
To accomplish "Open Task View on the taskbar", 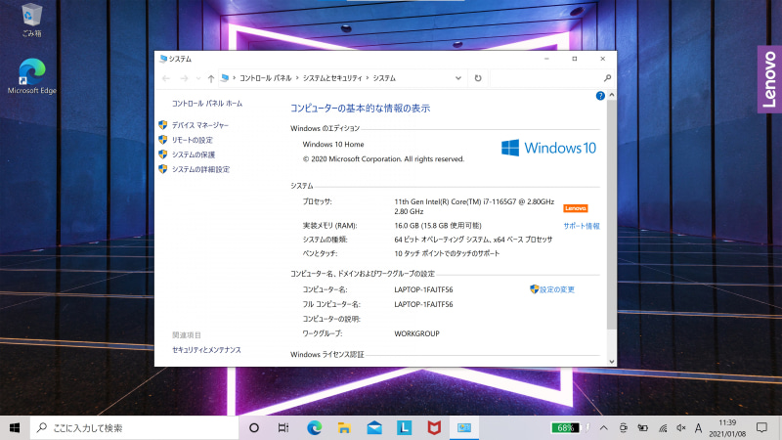I will click(x=283, y=427).
